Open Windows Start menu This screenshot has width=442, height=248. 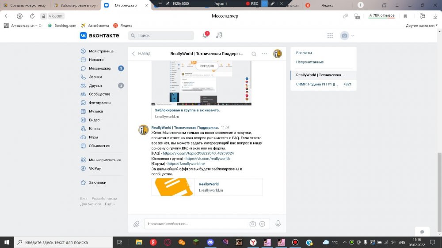tap(7, 242)
